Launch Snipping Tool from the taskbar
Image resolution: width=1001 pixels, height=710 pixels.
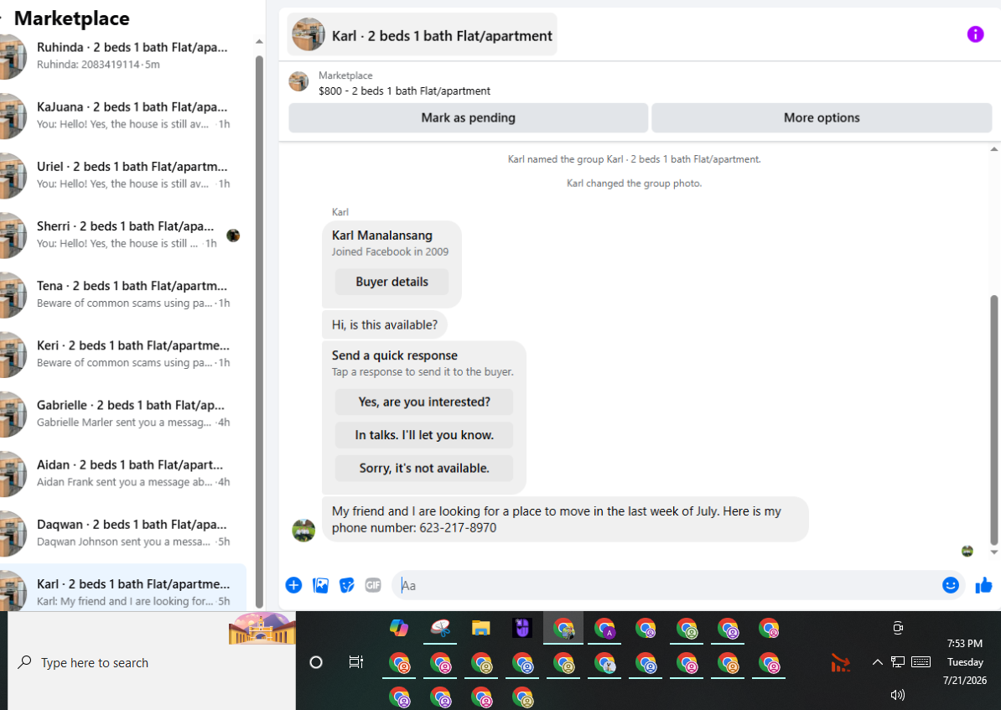(x=440, y=629)
